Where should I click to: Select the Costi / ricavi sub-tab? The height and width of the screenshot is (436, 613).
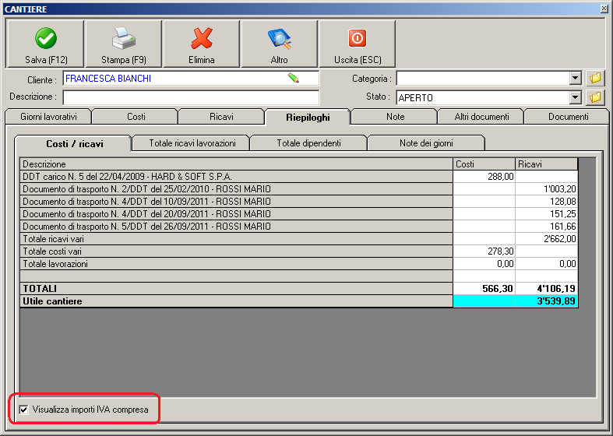point(74,144)
